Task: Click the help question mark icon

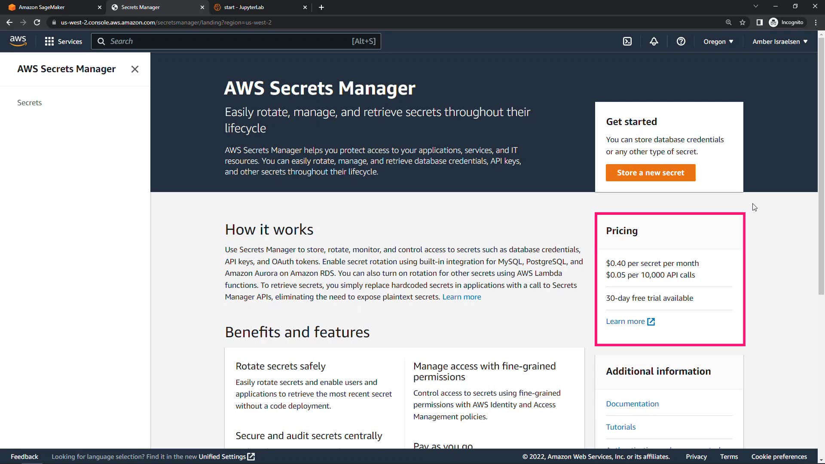Action: 681,41
